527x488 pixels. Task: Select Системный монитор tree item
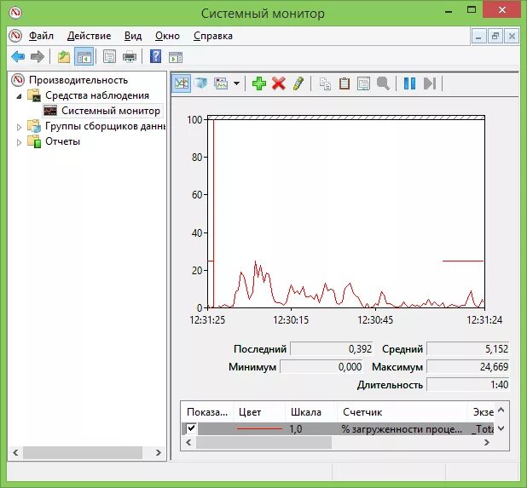(111, 111)
